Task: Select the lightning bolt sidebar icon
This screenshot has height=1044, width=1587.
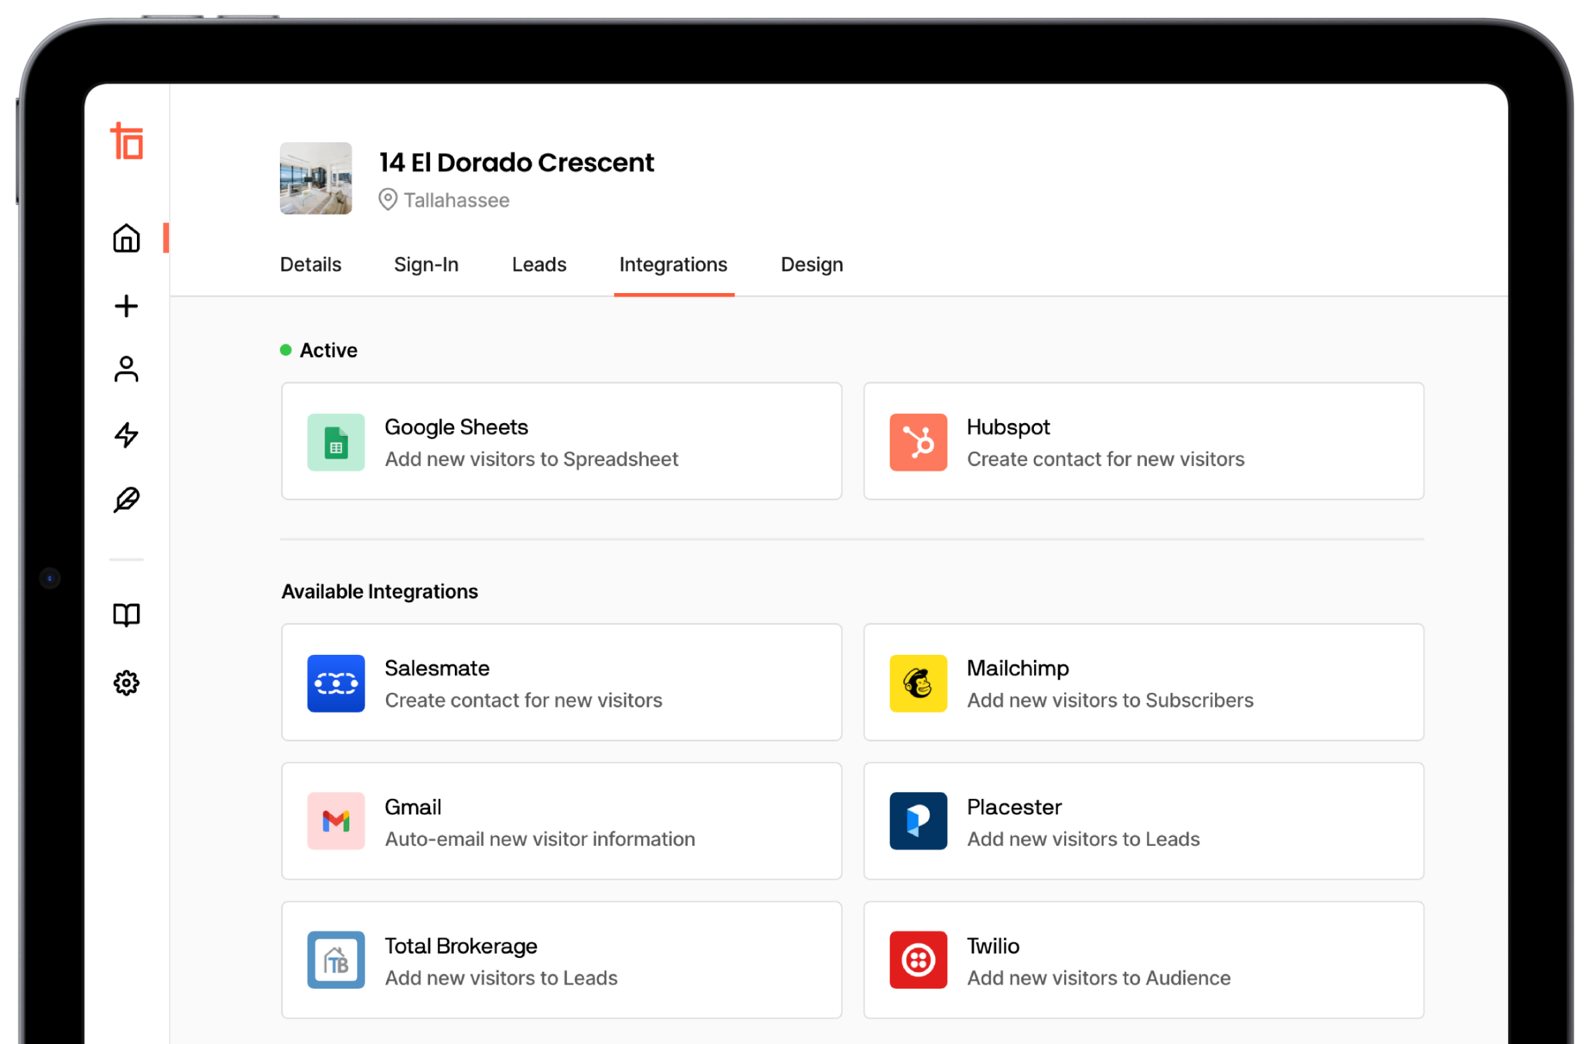Action: 126,436
